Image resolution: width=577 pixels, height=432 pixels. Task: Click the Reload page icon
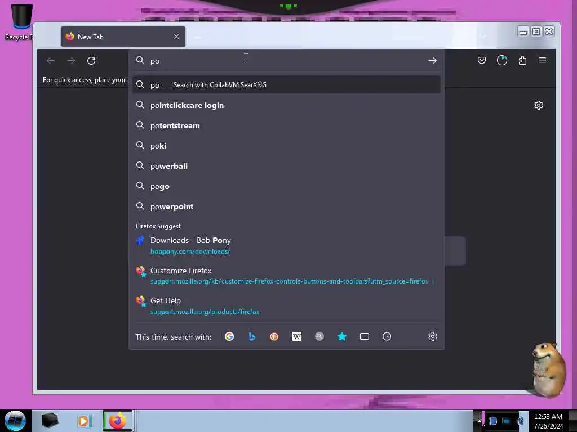91,61
